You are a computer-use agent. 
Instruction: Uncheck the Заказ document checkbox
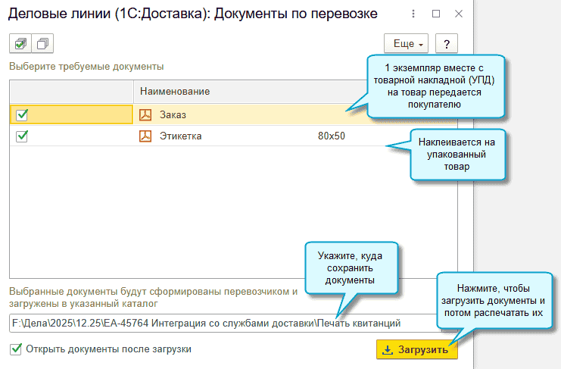(x=22, y=114)
